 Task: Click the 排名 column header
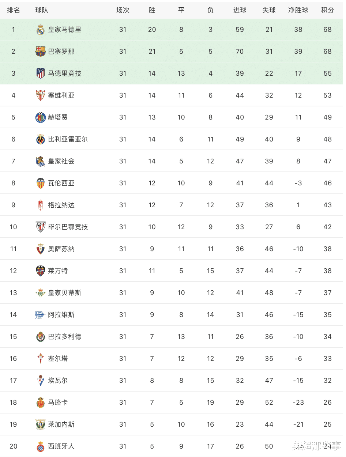[x=14, y=10]
